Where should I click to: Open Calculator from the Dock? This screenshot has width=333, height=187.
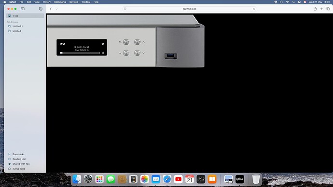point(133,179)
